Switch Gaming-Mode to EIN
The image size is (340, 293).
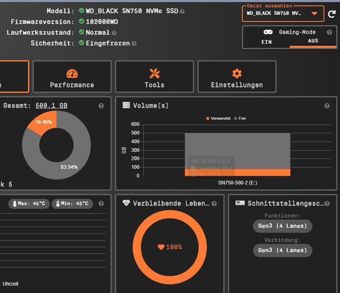tap(267, 42)
